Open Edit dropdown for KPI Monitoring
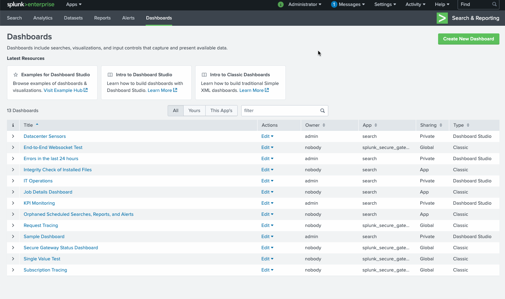 267,203
